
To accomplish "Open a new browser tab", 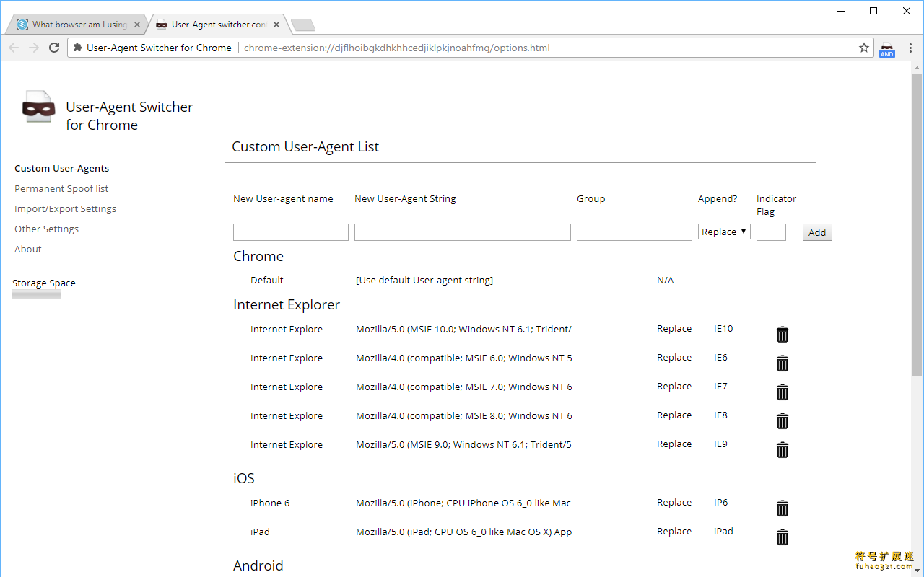I will pyautogui.click(x=303, y=25).
